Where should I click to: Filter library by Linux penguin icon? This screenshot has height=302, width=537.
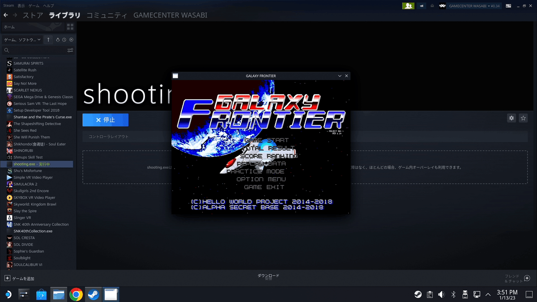click(x=58, y=40)
